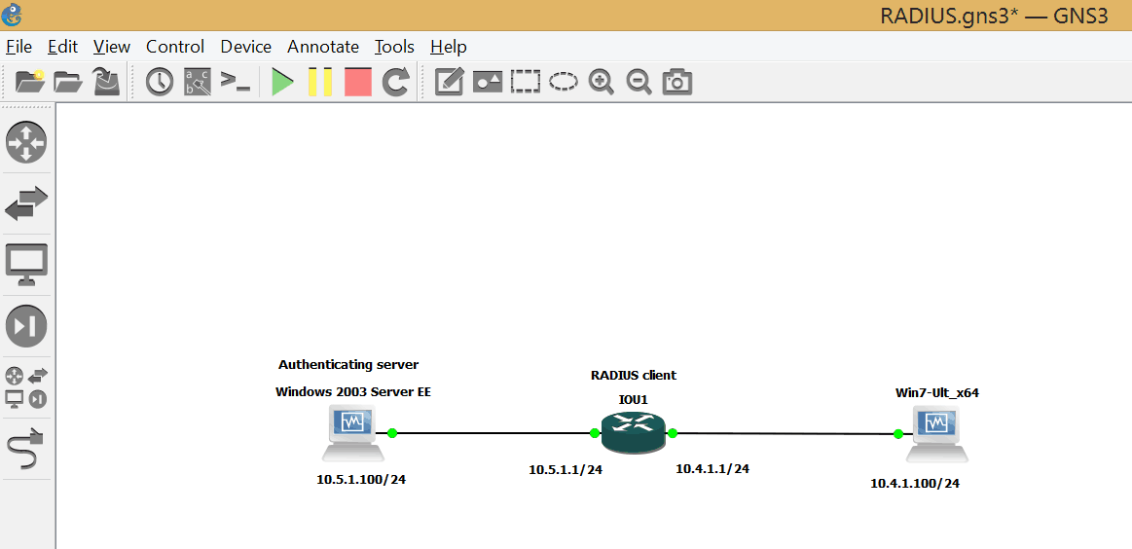Select the Insert picture tool
This screenshot has height=549, width=1132.
[488, 82]
